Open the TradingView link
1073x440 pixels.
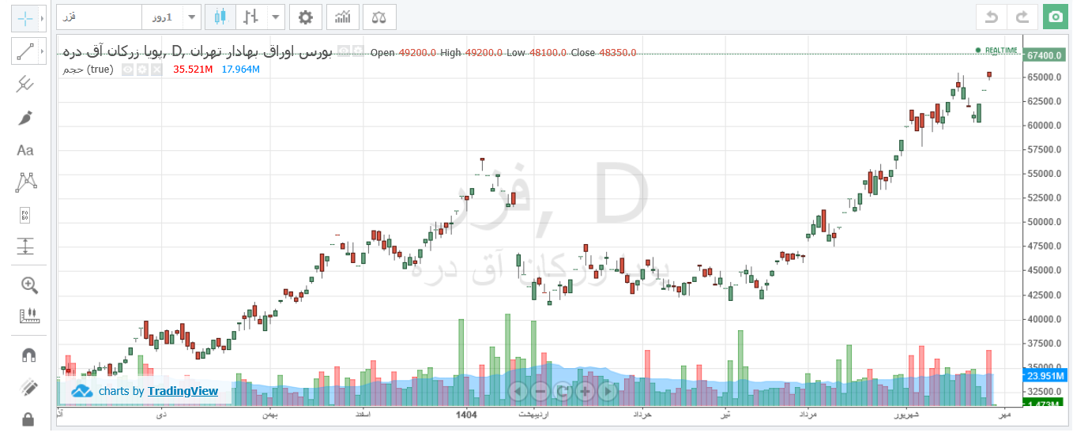[183, 391]
